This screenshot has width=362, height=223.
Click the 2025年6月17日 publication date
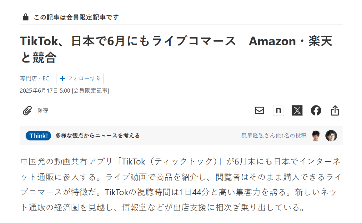pyautogui.click(x=39, y=91)
